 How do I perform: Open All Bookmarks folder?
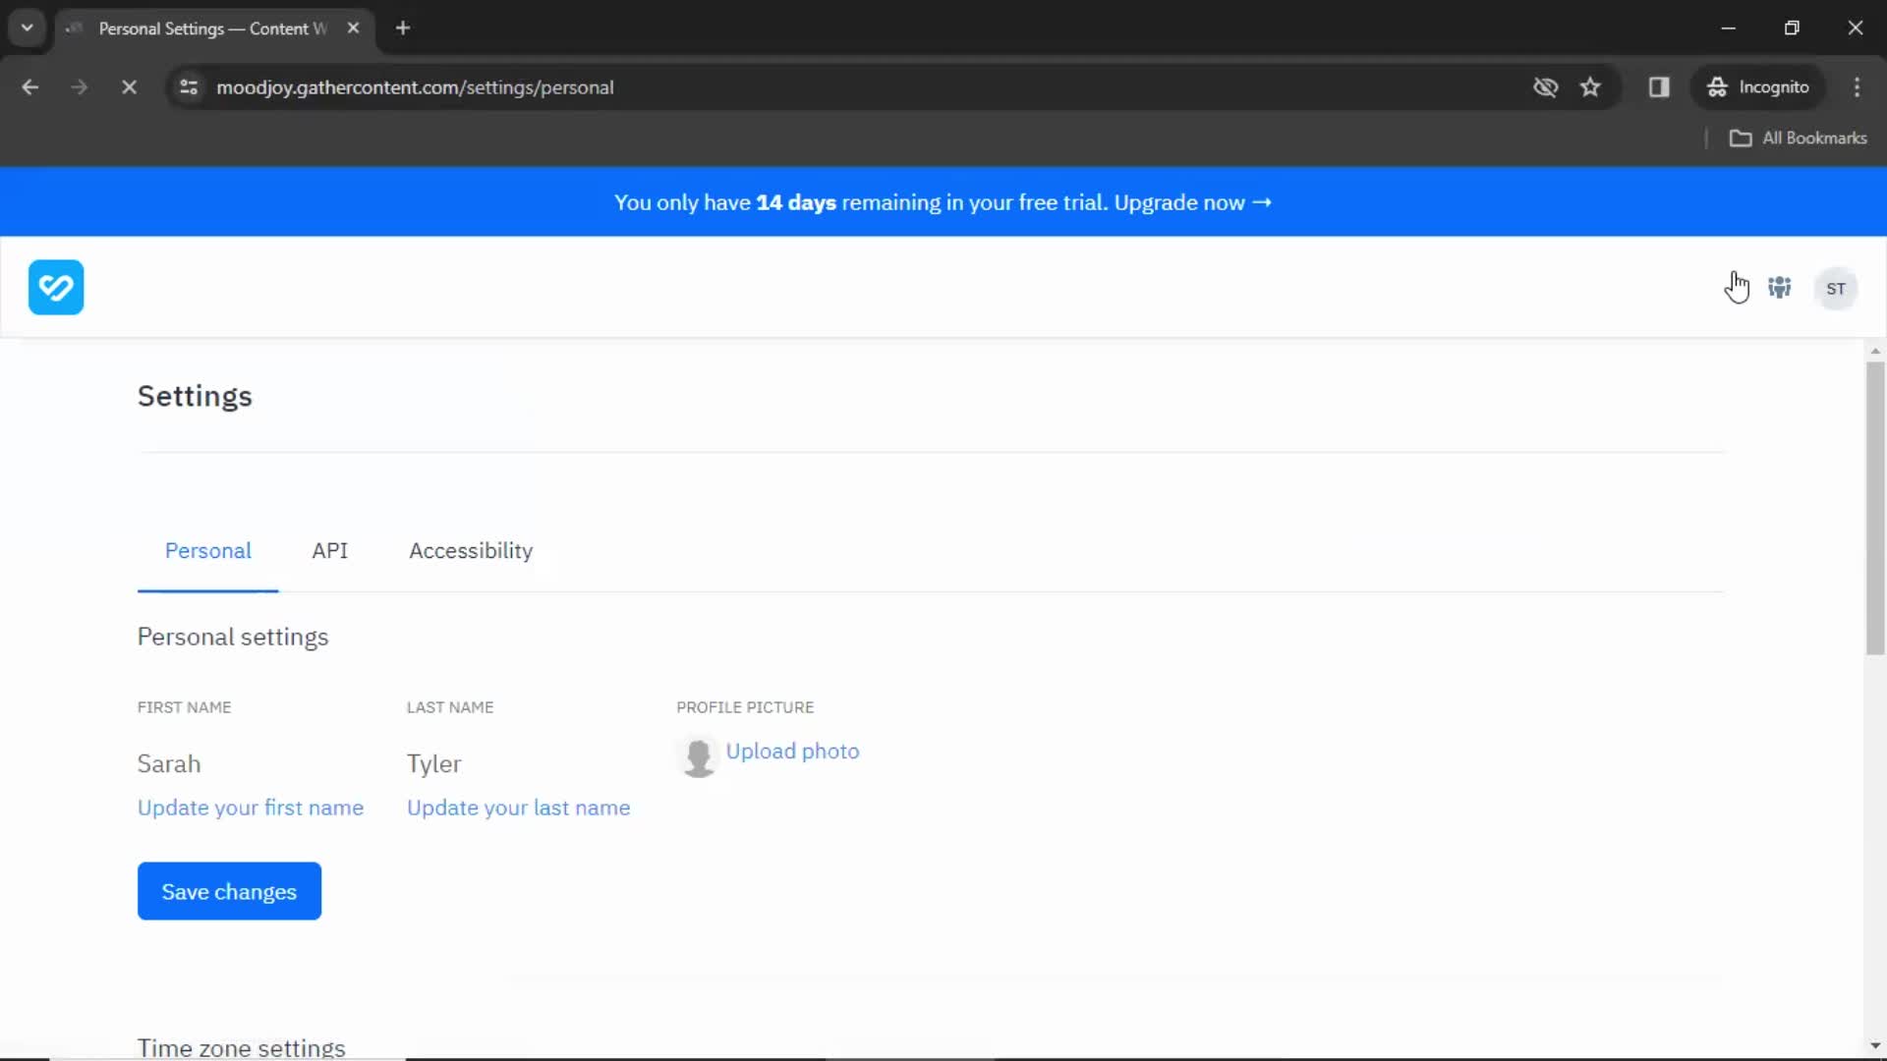(1799, 139)
